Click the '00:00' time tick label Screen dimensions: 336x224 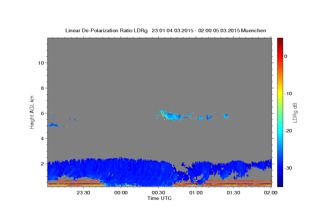tap(121, 193)
